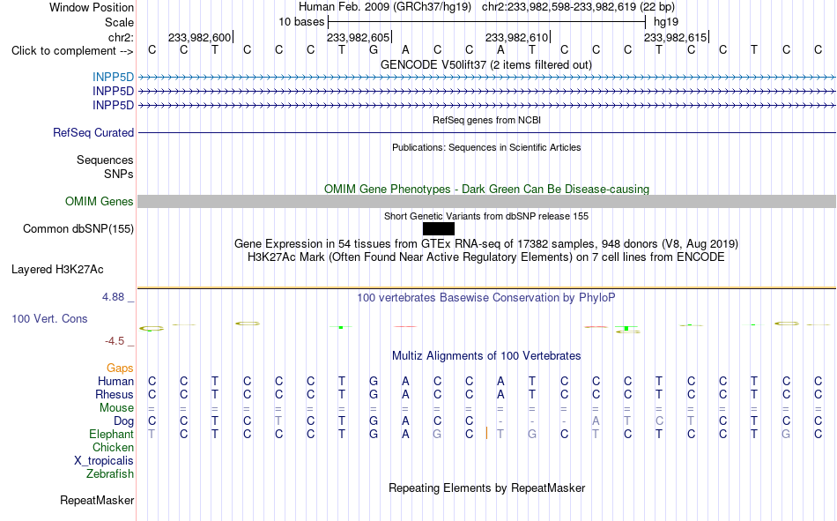The image size is (837, 521).
Task: Click the 'H3K27Ac Mark' ENCODE title
Action: 485,257
